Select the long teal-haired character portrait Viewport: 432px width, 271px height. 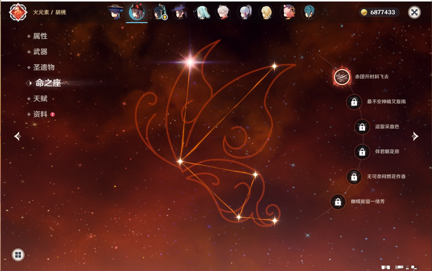pos(202,12)
